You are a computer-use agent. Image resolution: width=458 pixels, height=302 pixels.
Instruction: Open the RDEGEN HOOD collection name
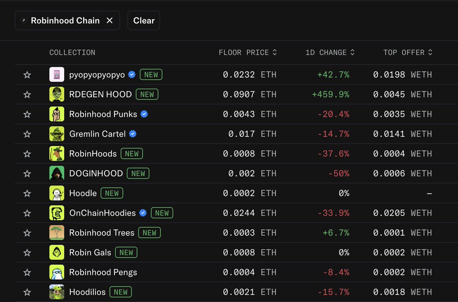(100, 94)
